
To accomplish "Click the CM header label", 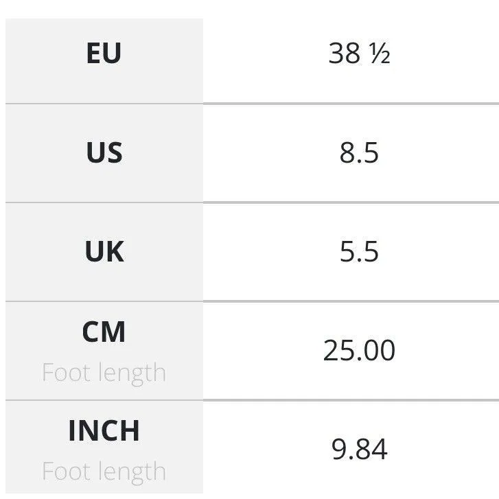I will click(104, 332).
